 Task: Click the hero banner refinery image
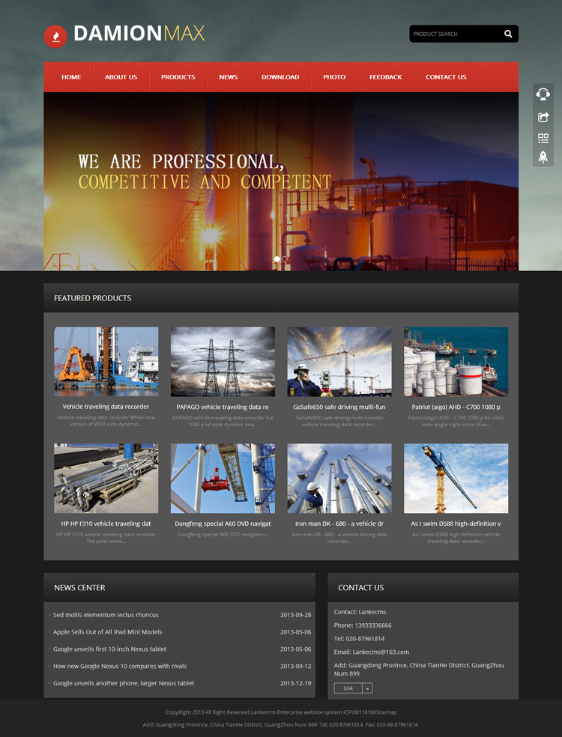coord(281,181)
